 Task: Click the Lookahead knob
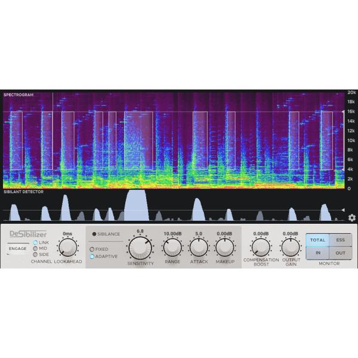pyautogui.click(x=67, y=248)
